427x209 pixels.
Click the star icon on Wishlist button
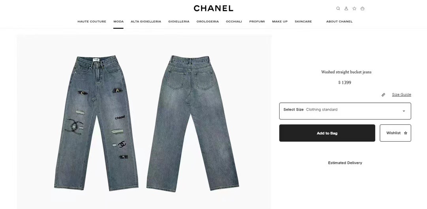tap(406, 133)
